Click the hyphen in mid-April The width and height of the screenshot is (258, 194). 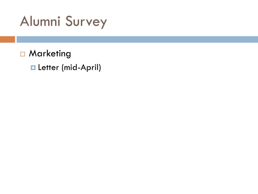coord(79,68)
